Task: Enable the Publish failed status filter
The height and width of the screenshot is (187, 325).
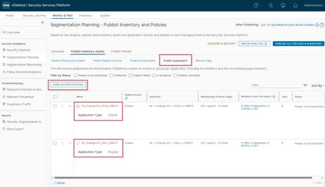Action: pos(130,75)
